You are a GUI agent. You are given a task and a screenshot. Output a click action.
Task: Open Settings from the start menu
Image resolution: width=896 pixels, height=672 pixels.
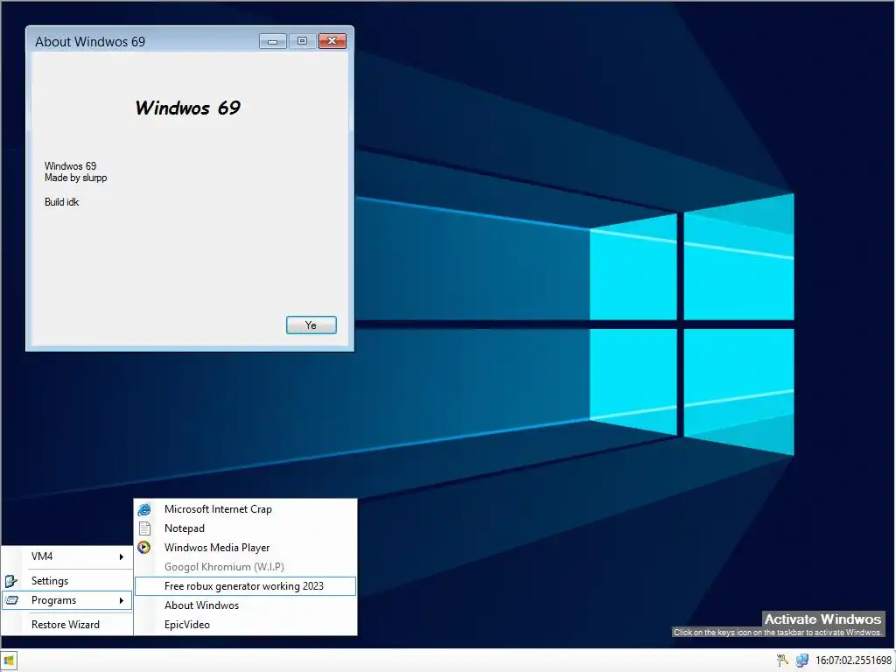67,581
